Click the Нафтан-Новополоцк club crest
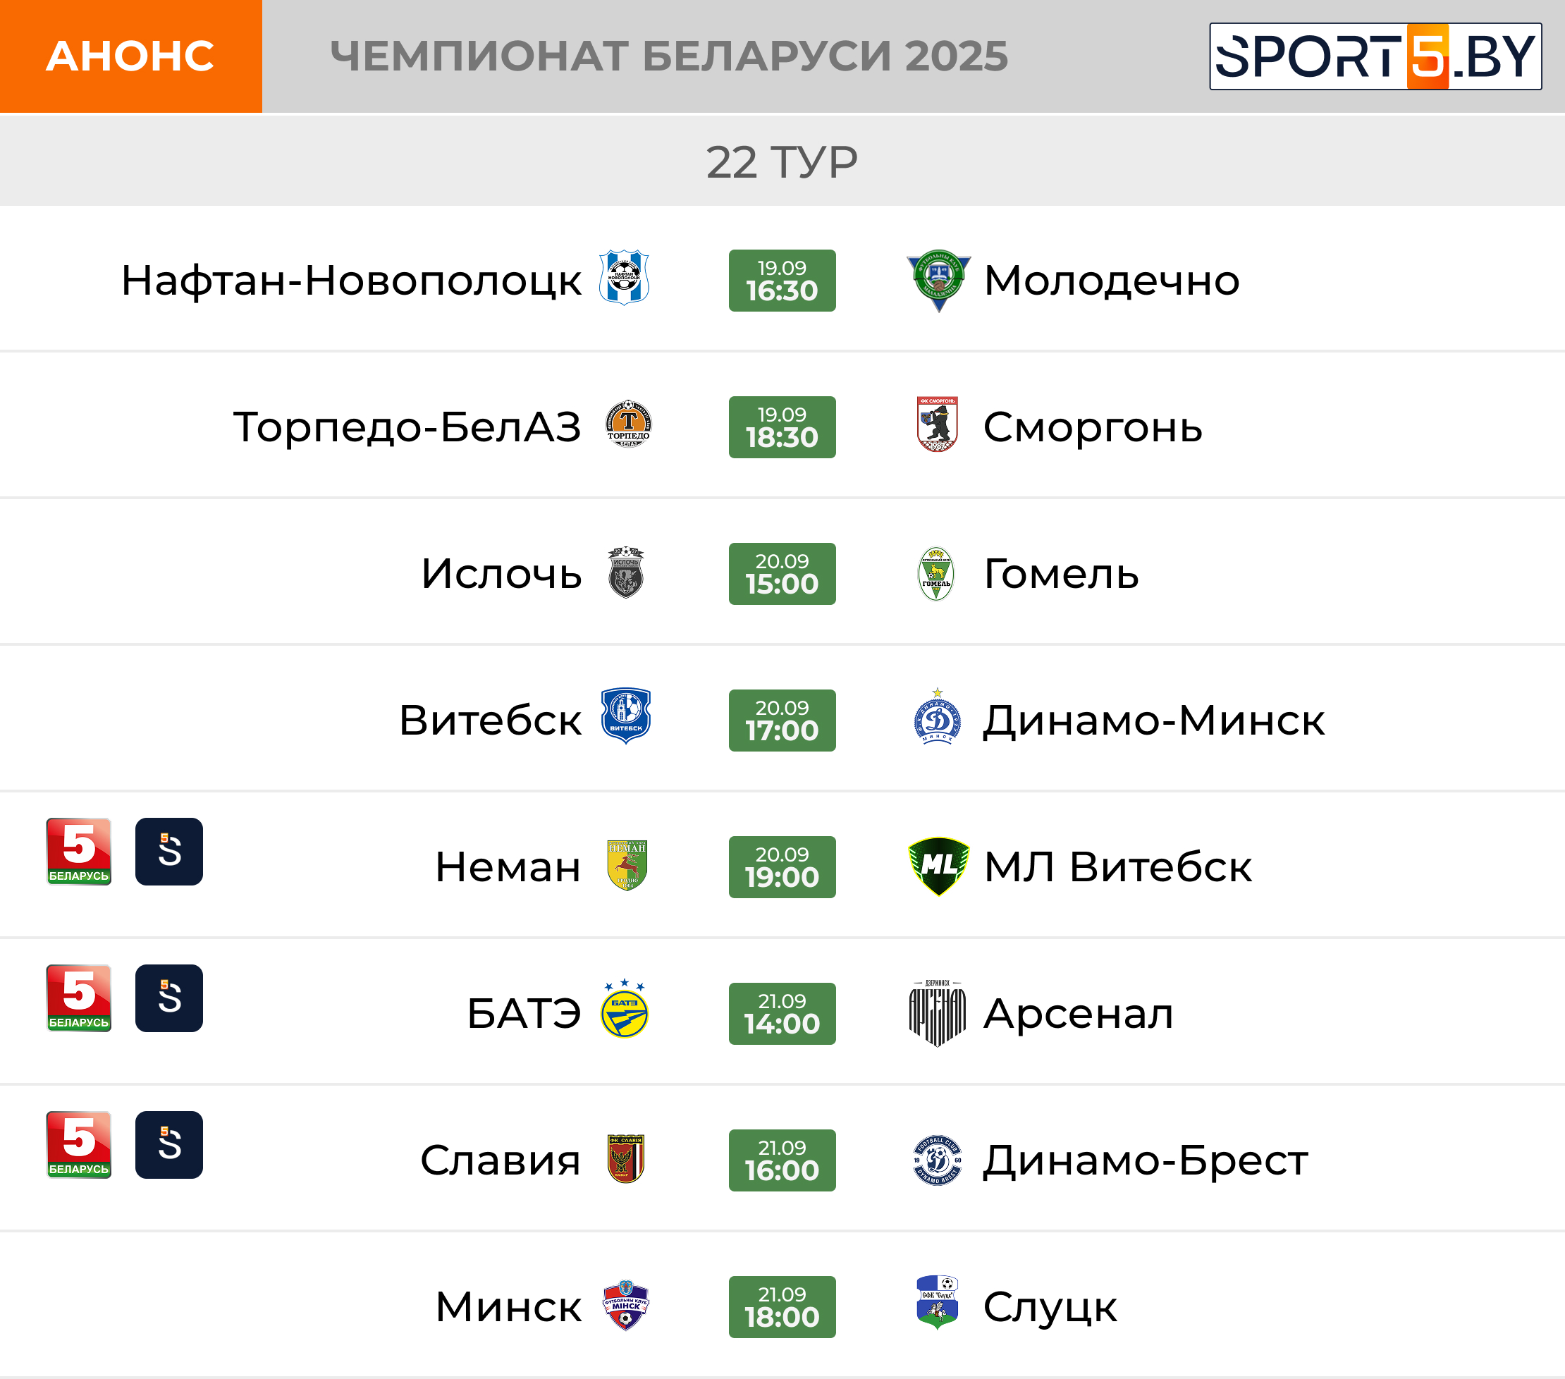Image resolution: width=1565 pixels, height=1379 pixels. 624,277
